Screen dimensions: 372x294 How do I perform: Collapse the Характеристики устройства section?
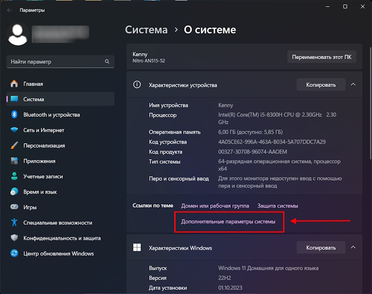pos(353,85)
